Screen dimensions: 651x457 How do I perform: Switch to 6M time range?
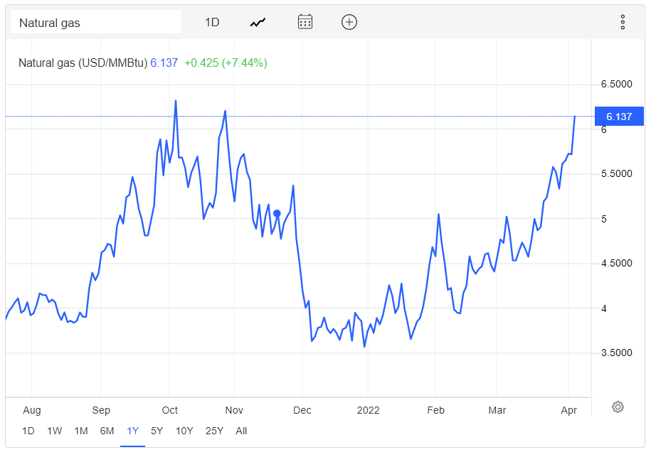[x=107, y=431]
